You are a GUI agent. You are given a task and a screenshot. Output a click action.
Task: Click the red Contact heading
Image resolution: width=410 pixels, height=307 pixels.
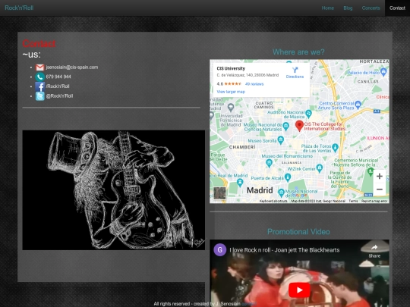click(39, 44)
